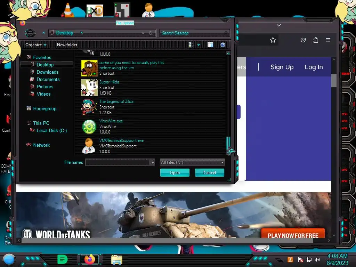Select The Legend of Zilda shortcut icon

pyautogui.click(x=89, y=107)
